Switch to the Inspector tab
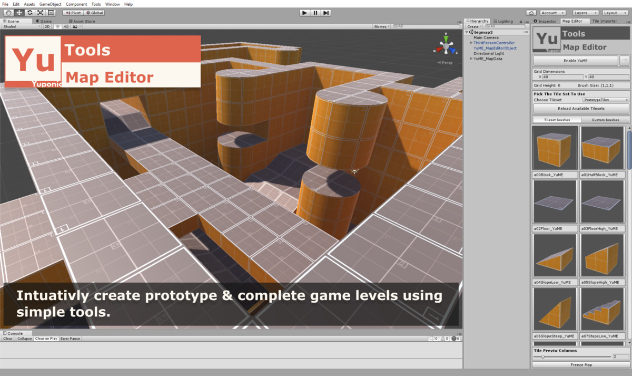Image resolution: width=632 pixels, height=376 pixels. (545, 21)
